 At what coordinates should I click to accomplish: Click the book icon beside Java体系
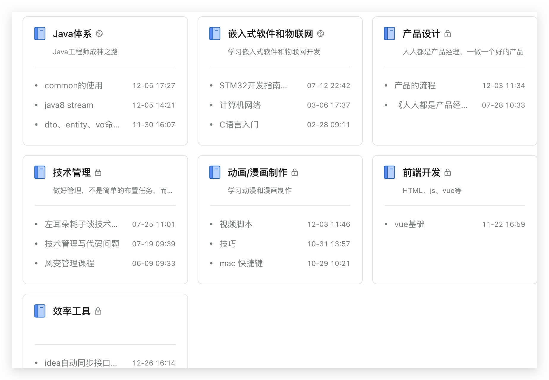click(40, 33)
